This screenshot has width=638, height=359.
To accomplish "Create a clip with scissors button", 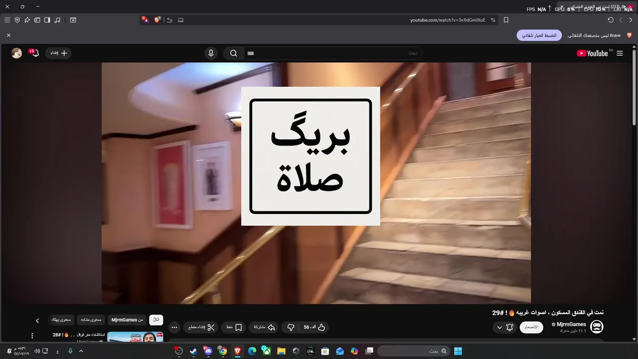I will [201, 328].
